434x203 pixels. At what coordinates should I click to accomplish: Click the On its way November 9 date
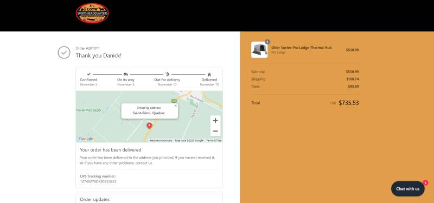click(126, 84)
